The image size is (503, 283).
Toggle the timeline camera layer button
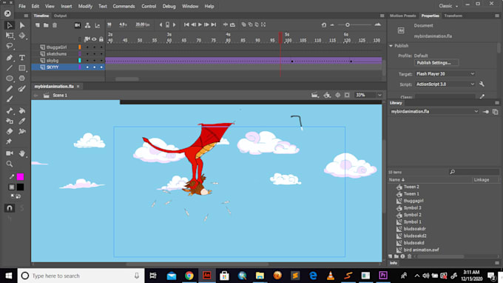(78, 25)
